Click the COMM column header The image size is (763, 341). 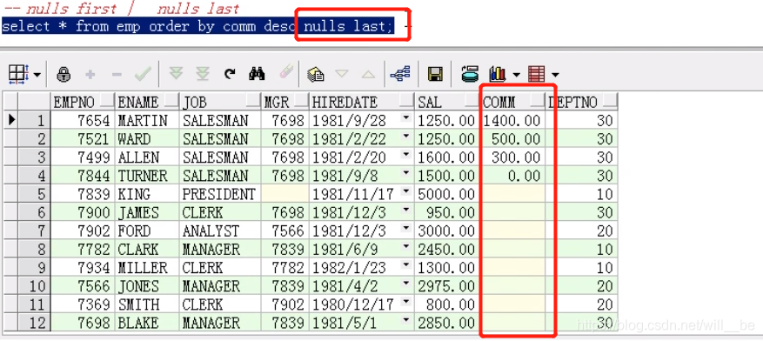(x=513, y=102)
